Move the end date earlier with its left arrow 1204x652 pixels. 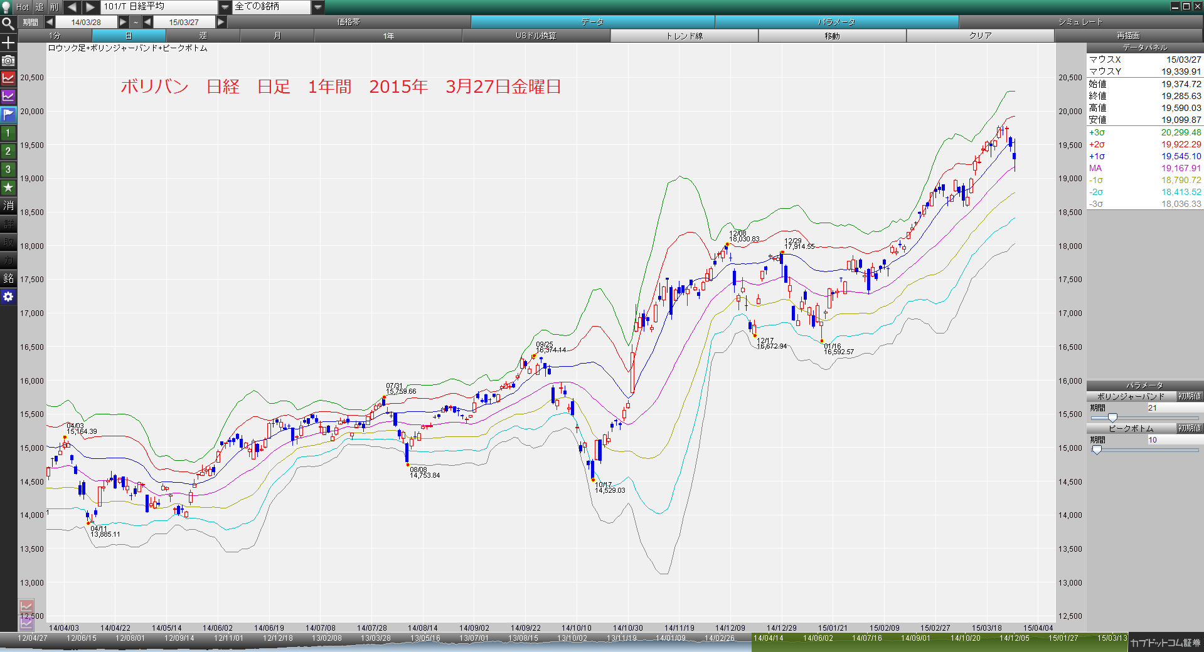pyautogui.click(x=147, y=22)
